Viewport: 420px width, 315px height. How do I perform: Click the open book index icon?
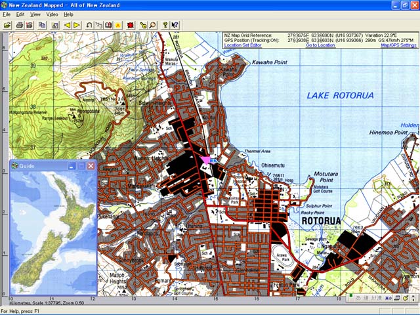(108, 25)
